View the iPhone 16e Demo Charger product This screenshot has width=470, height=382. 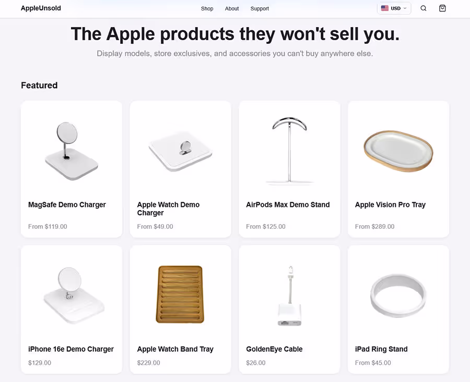(71, 349)
